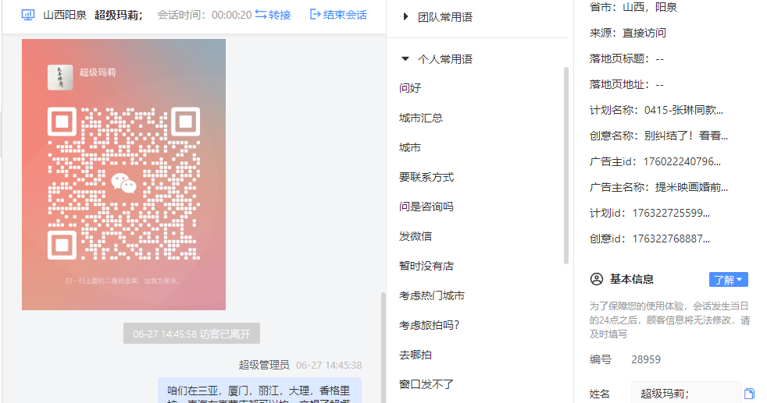Click the 超级玛莉; visitor name in header
This screenshot has height=403, width=767.
pyautogui.click(x=119, y=15)
